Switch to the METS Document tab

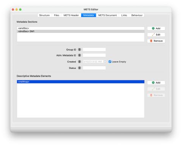tap(108, 15)
